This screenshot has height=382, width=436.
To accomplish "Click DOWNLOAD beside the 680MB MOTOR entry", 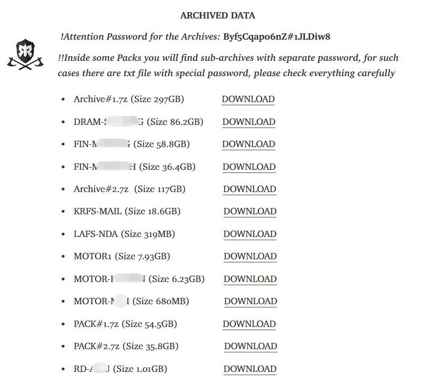I will 251,301.
